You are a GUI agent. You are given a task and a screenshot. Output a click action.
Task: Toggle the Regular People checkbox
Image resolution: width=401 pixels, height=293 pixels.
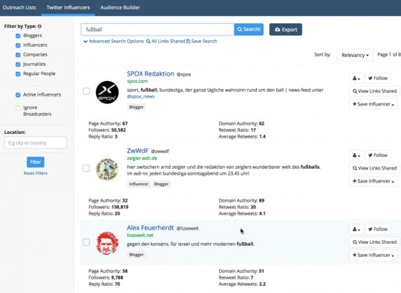click(18, 74)
